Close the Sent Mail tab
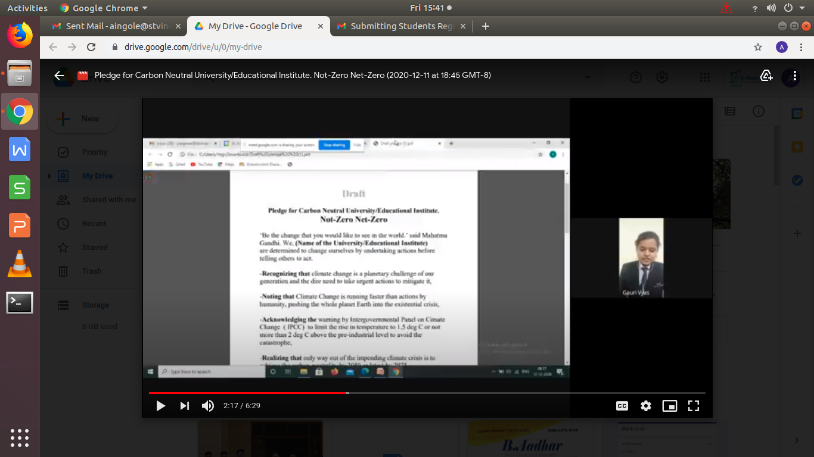Image resolution: width=814 pixels, height=457 pixels. click(x=178, y=26)
